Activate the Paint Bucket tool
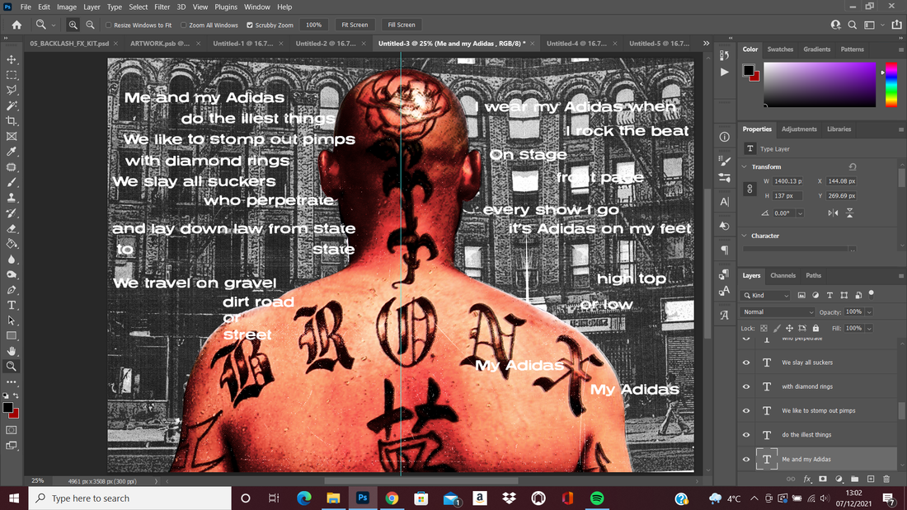The image size is (907, 510). [x=12, y=244]
